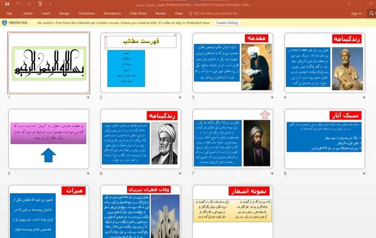Viewport: 376px width, 238px height.
Task: Click the transition star icon under slide 7
Action: [x=272, y=173]
